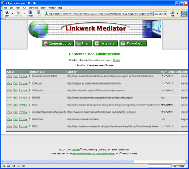Click the eye icon in status bar

point(180,166)
